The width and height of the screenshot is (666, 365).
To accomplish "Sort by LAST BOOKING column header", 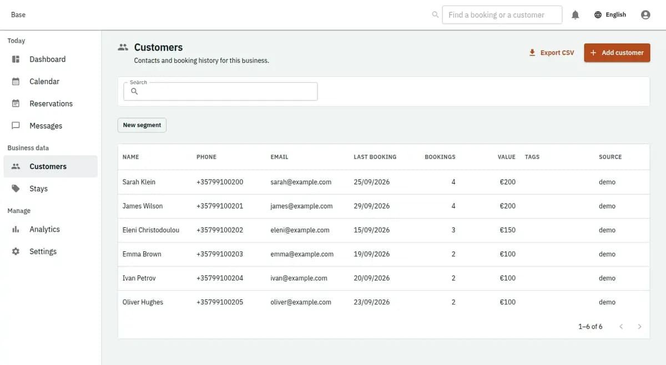I will [x=375, y=157].
